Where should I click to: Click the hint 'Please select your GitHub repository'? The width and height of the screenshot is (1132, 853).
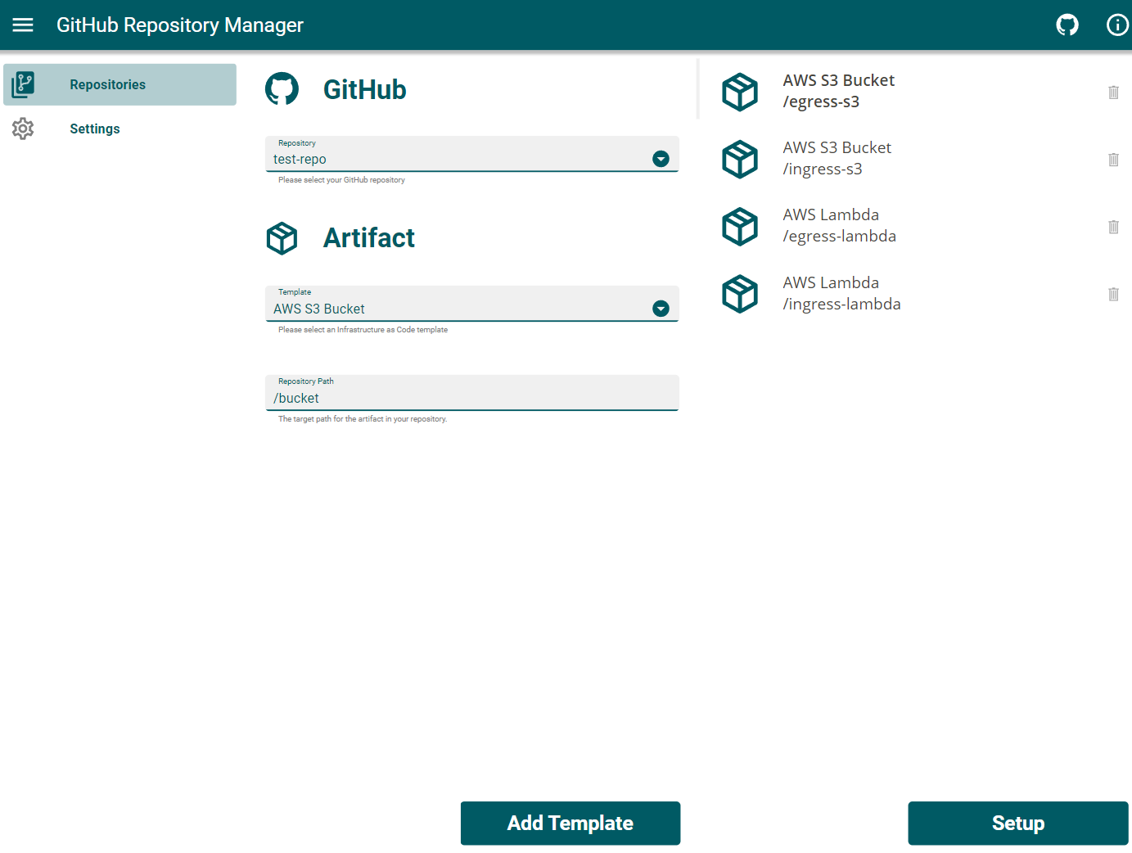pyautogui.click(x=341, y=180)
